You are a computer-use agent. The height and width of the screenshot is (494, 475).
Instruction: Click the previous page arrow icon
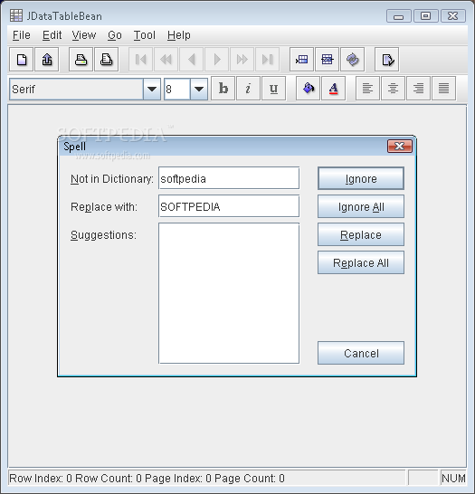click(x=192, y=60)
